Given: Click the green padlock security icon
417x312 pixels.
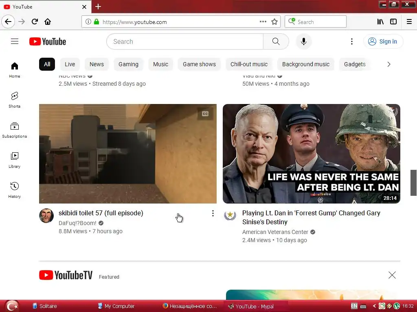Looking at the screenshot, I should click(x=97, y=22).
